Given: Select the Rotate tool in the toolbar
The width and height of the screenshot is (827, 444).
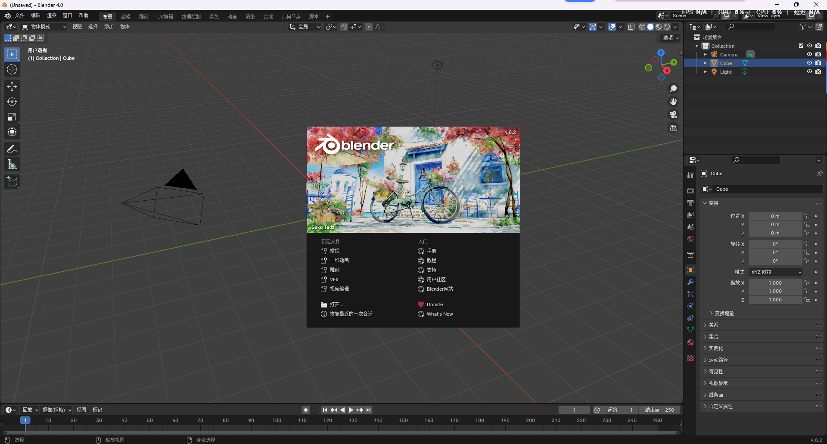Looking at the screenshot, I should (12, 102).
